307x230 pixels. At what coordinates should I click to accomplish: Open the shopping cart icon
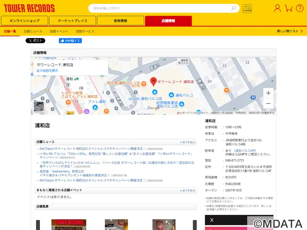[289, 8]
